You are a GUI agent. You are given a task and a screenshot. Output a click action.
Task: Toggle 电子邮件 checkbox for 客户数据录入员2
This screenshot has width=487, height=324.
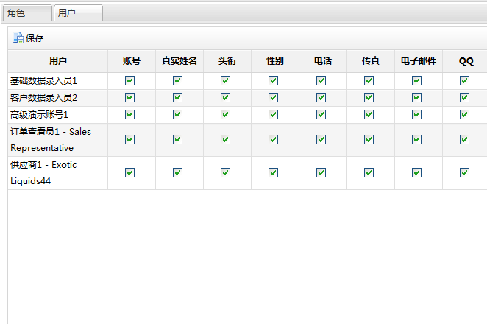coord(417,98)
